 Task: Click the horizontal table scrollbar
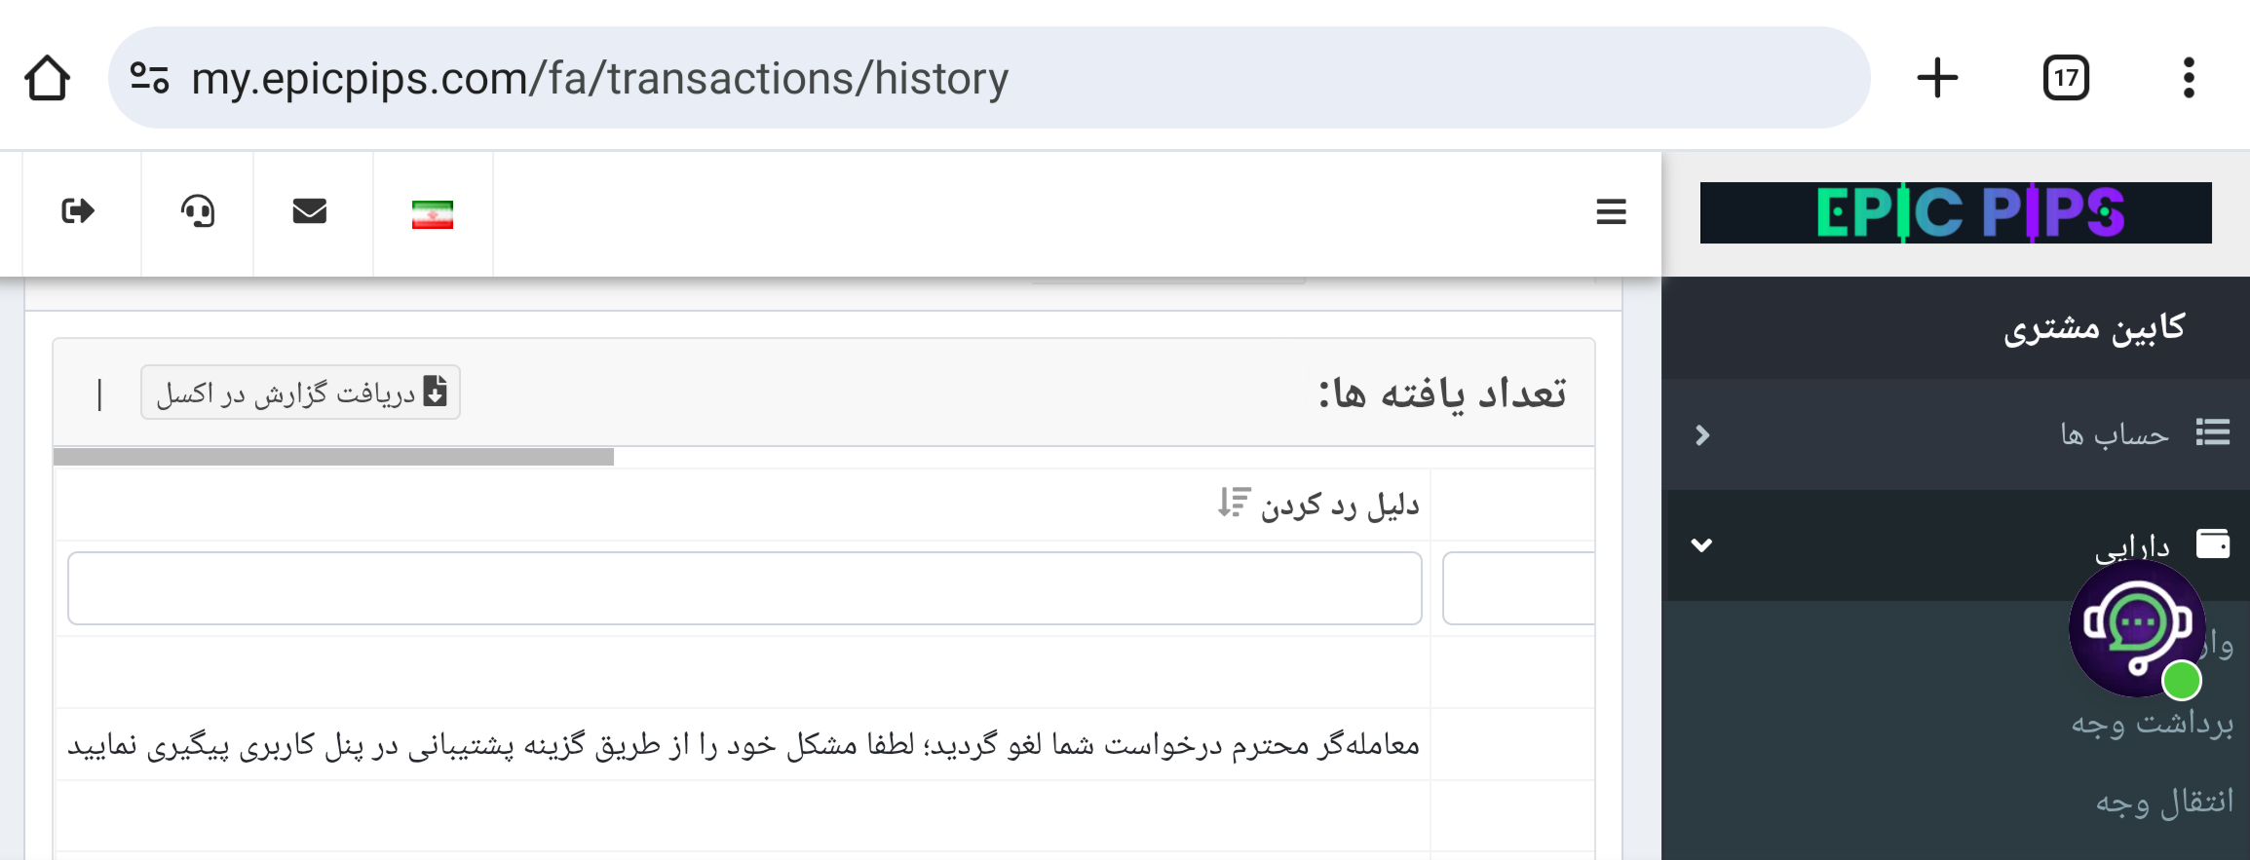(333, 457)
